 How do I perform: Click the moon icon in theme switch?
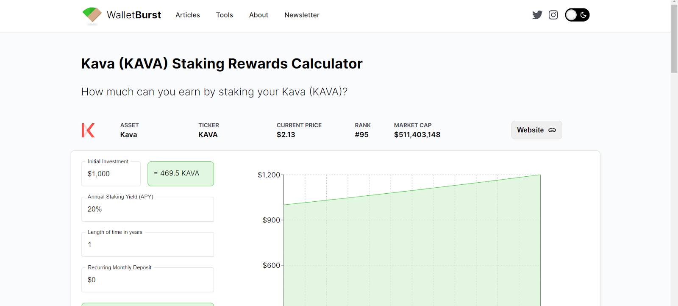pos(584,15)
